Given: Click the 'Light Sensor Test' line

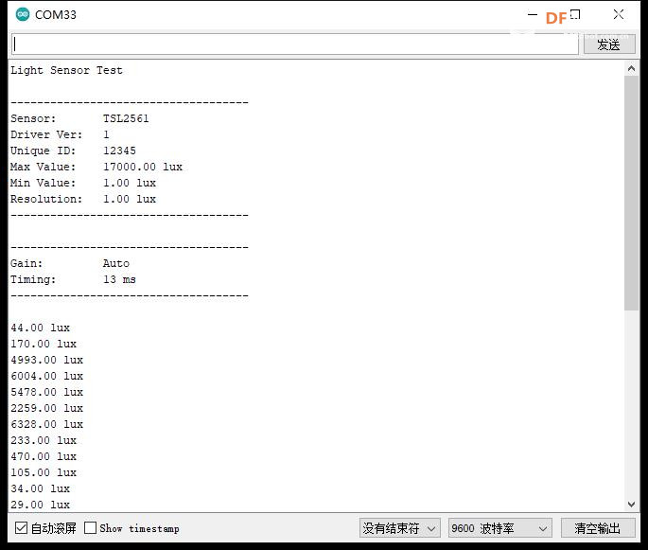Looking at the screenshot, I should [66, 70].
